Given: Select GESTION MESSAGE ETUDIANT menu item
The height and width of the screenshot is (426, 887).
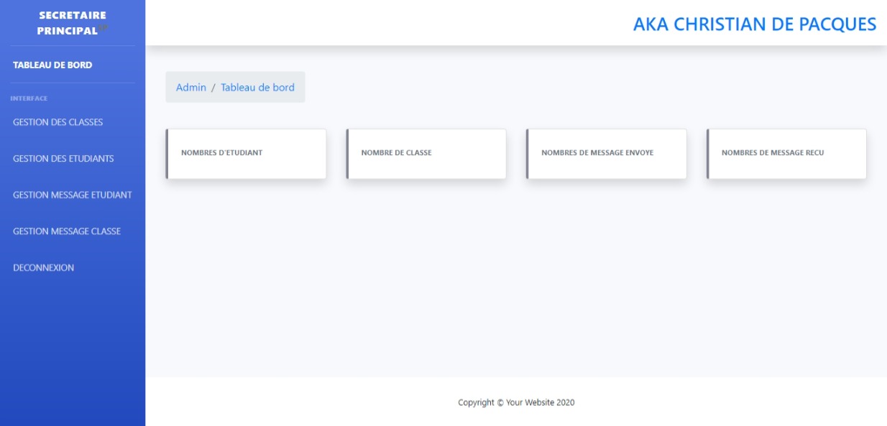Looking at the screenshot, I should pyautogui.click(x=72, y=195).
